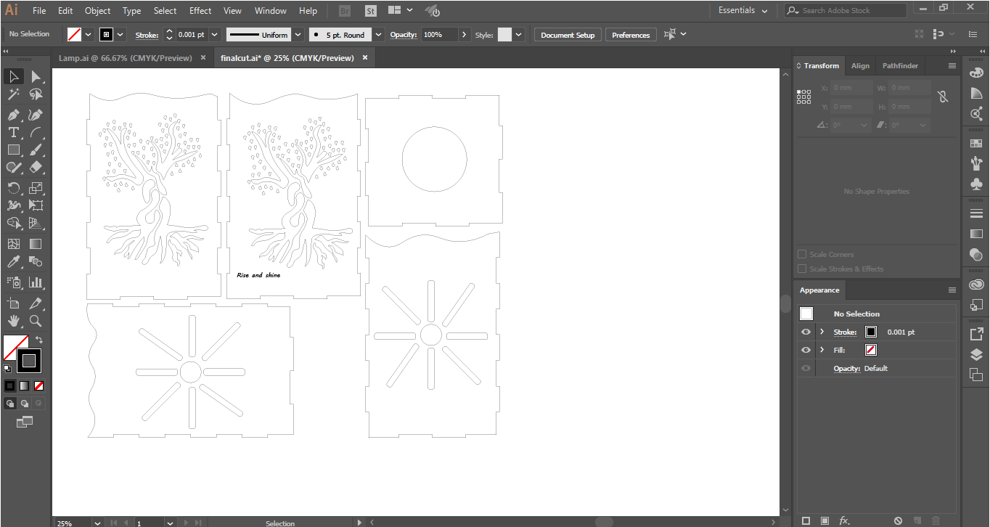
Task: Select the Lasso tool
Action: 36,94
